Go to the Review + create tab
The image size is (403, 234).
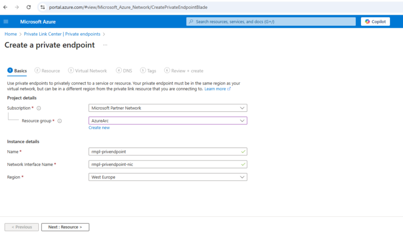click(184, 71)
